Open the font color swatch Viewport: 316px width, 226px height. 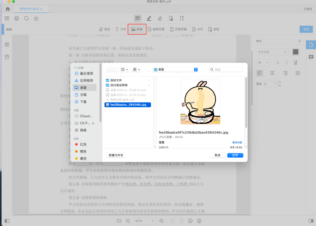click(296, 52)
